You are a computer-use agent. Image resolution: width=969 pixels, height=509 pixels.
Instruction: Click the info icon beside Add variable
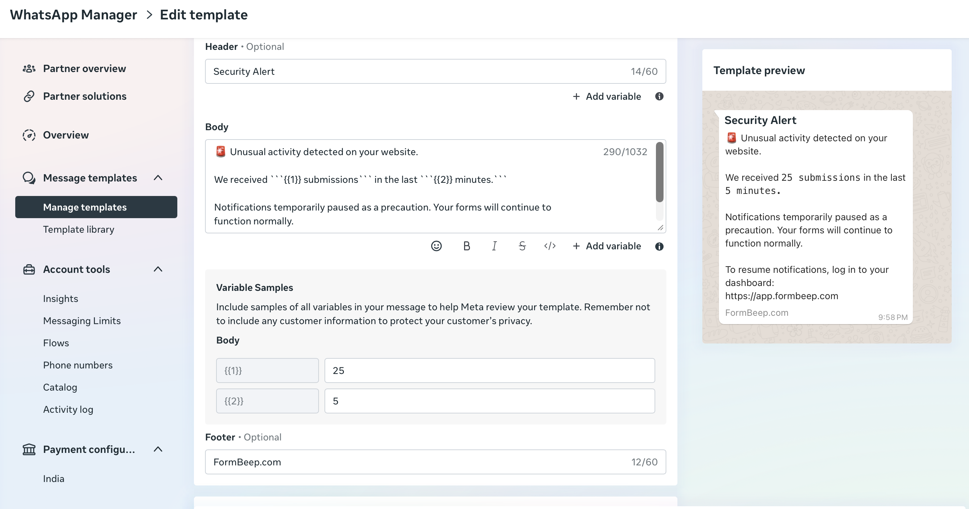click(x=659, y=246)
